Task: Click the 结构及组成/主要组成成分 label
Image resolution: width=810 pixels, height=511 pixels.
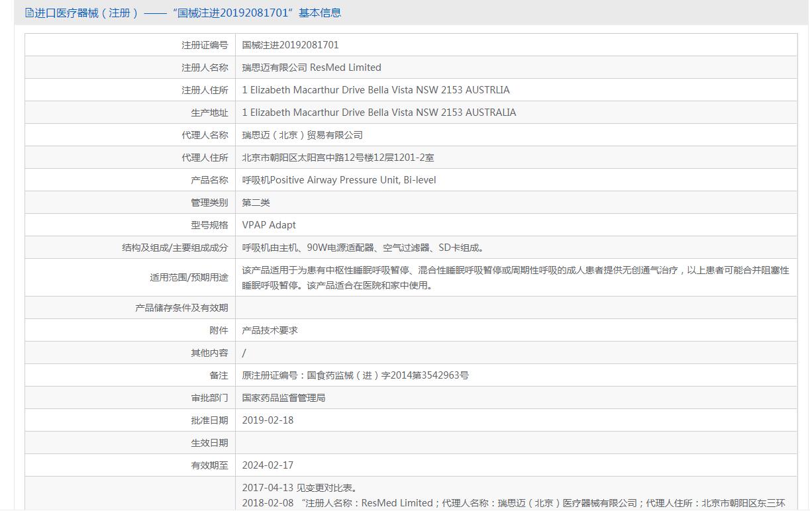Action: [x=175, y=248]
